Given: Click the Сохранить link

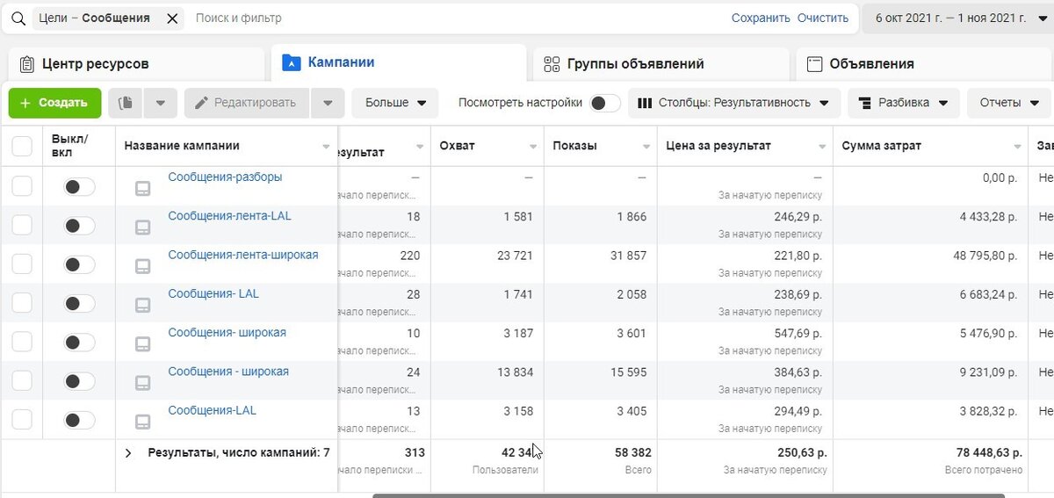Looking at the screenshot, I should 761,18.
